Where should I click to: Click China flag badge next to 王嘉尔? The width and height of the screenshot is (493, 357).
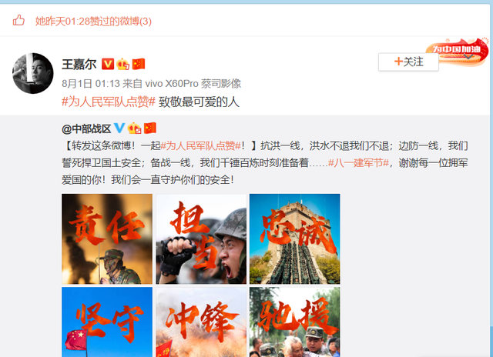(139, 64)
